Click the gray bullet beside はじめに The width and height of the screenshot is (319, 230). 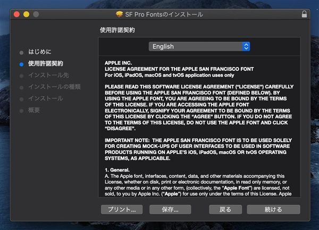pyautogui.click(x=21, y=53)
